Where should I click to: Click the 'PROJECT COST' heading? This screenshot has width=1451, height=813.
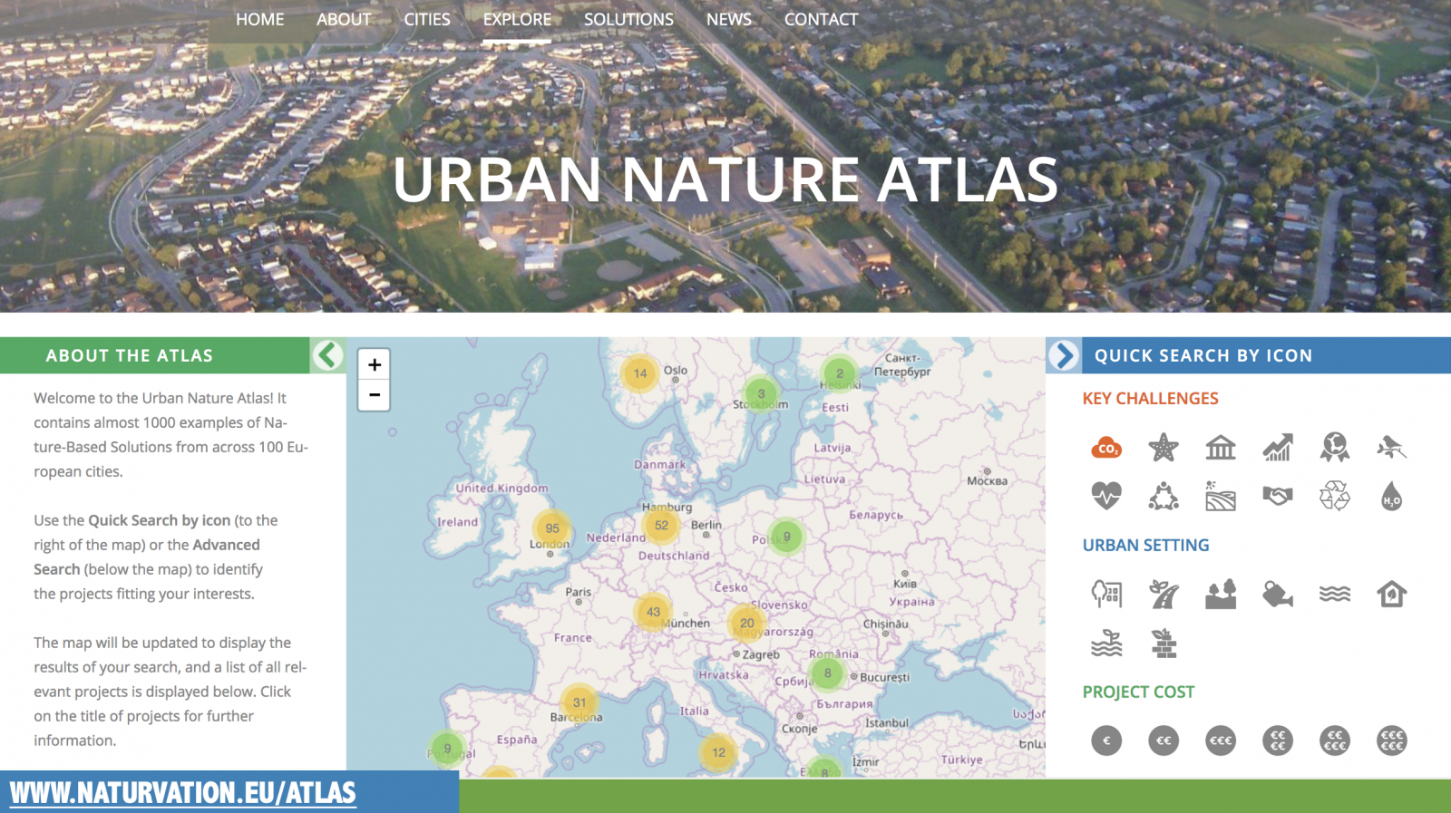coord(1138,692)
